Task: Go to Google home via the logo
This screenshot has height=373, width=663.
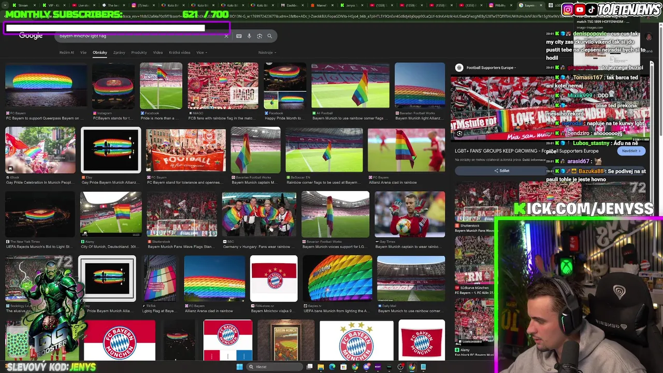Action: pos(31,36)
